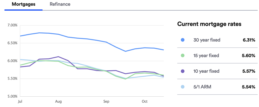The height and width of the screenshot is (107, 259).
Task: Select the 15 year fixed label
Action: coord(206,56)
